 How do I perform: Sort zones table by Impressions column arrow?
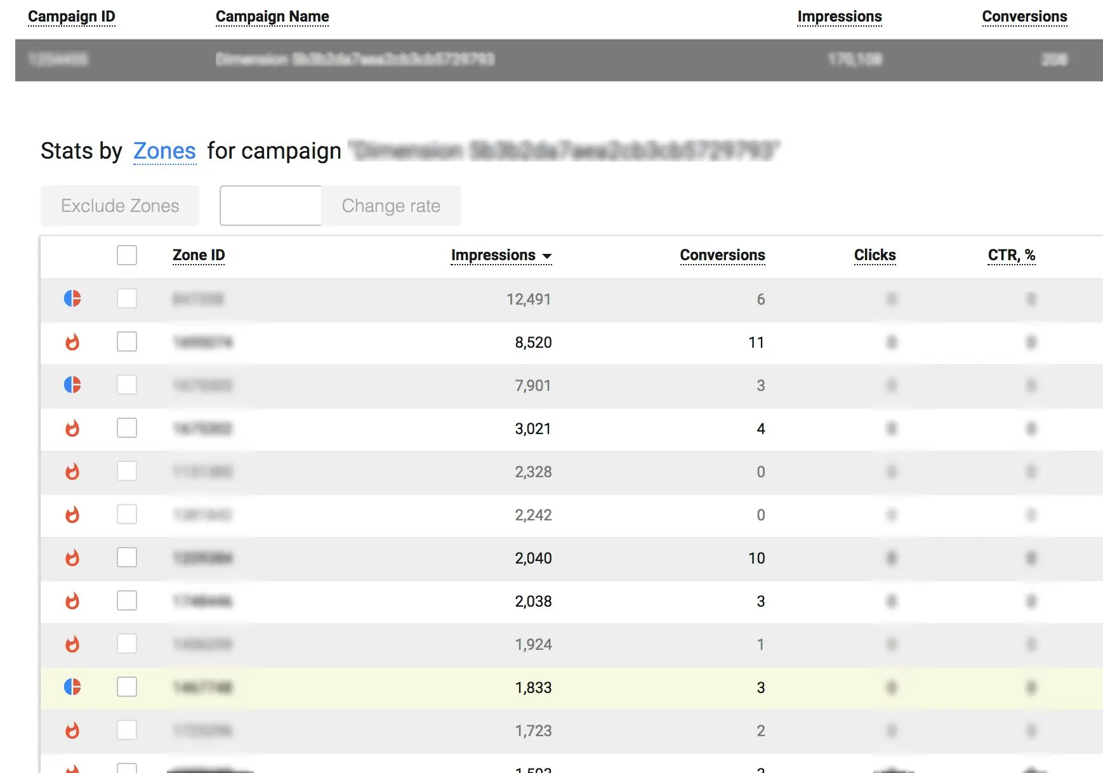point(546,256)
